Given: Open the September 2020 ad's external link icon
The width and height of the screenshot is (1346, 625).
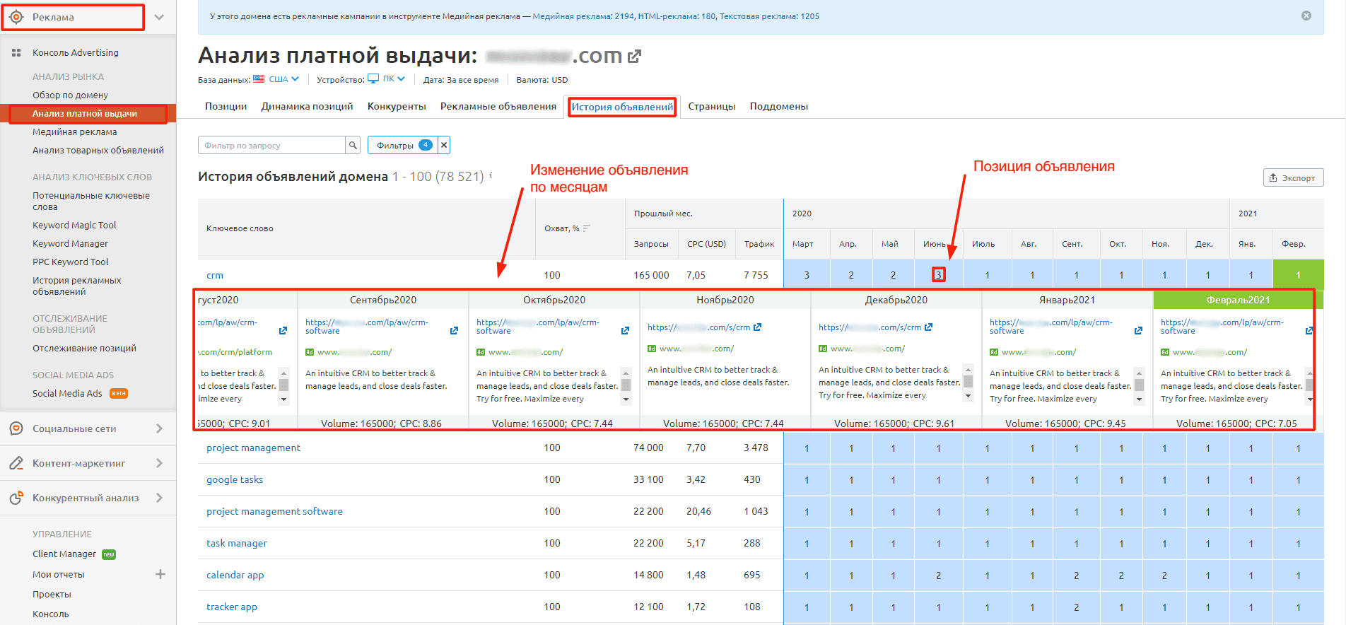Looking at the screenshot, I should tap(454, 331).
